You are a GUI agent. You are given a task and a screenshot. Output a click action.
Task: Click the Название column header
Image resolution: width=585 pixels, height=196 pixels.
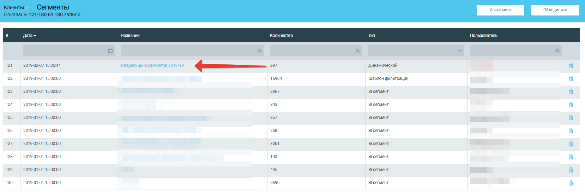point(130,36)
